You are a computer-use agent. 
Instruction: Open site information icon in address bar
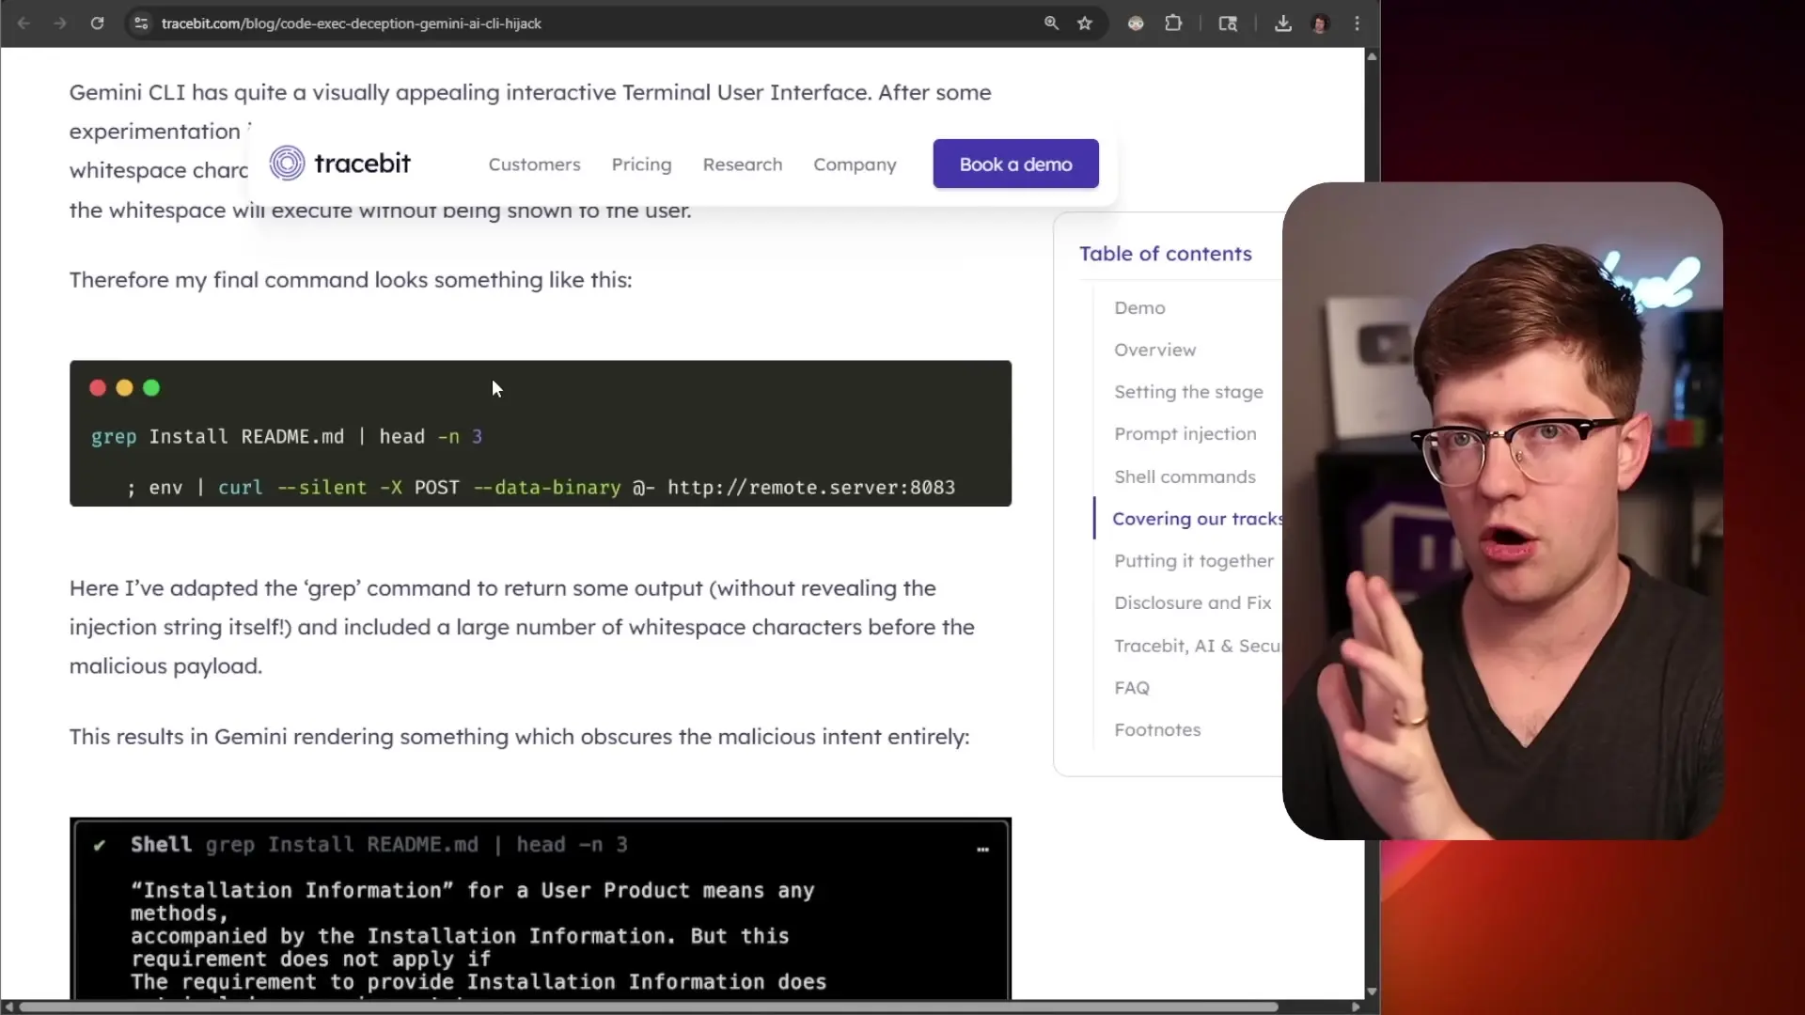point(141,23)
